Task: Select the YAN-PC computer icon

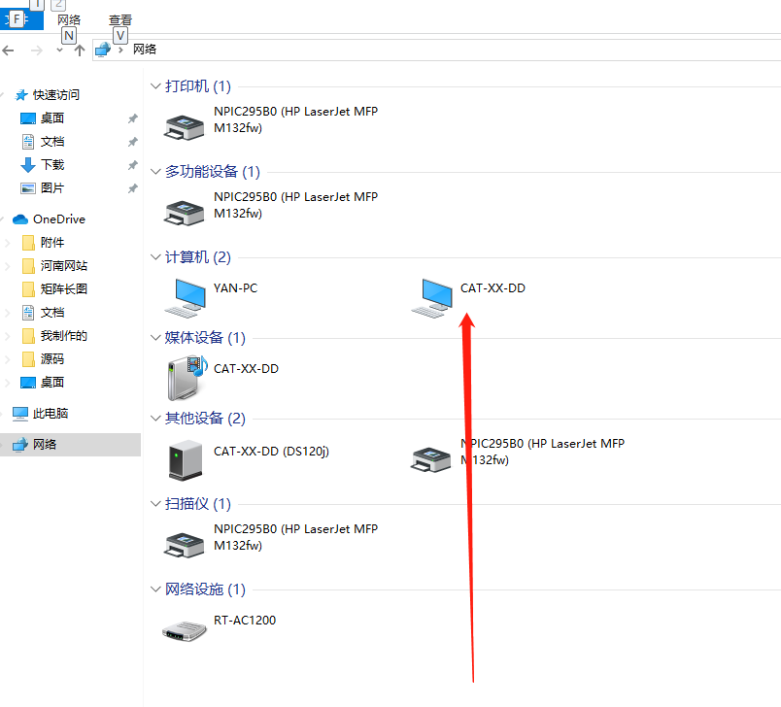Action: (185, 298)
